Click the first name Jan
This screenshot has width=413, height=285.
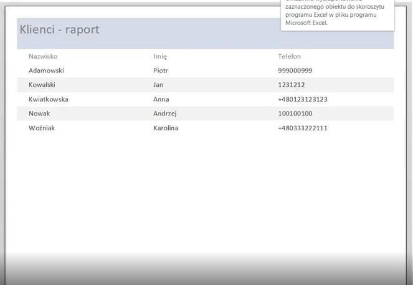coord(158,85)
